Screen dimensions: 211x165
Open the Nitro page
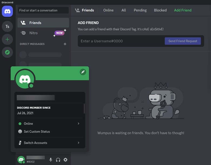pyautogui.click(x=43, y=33)
